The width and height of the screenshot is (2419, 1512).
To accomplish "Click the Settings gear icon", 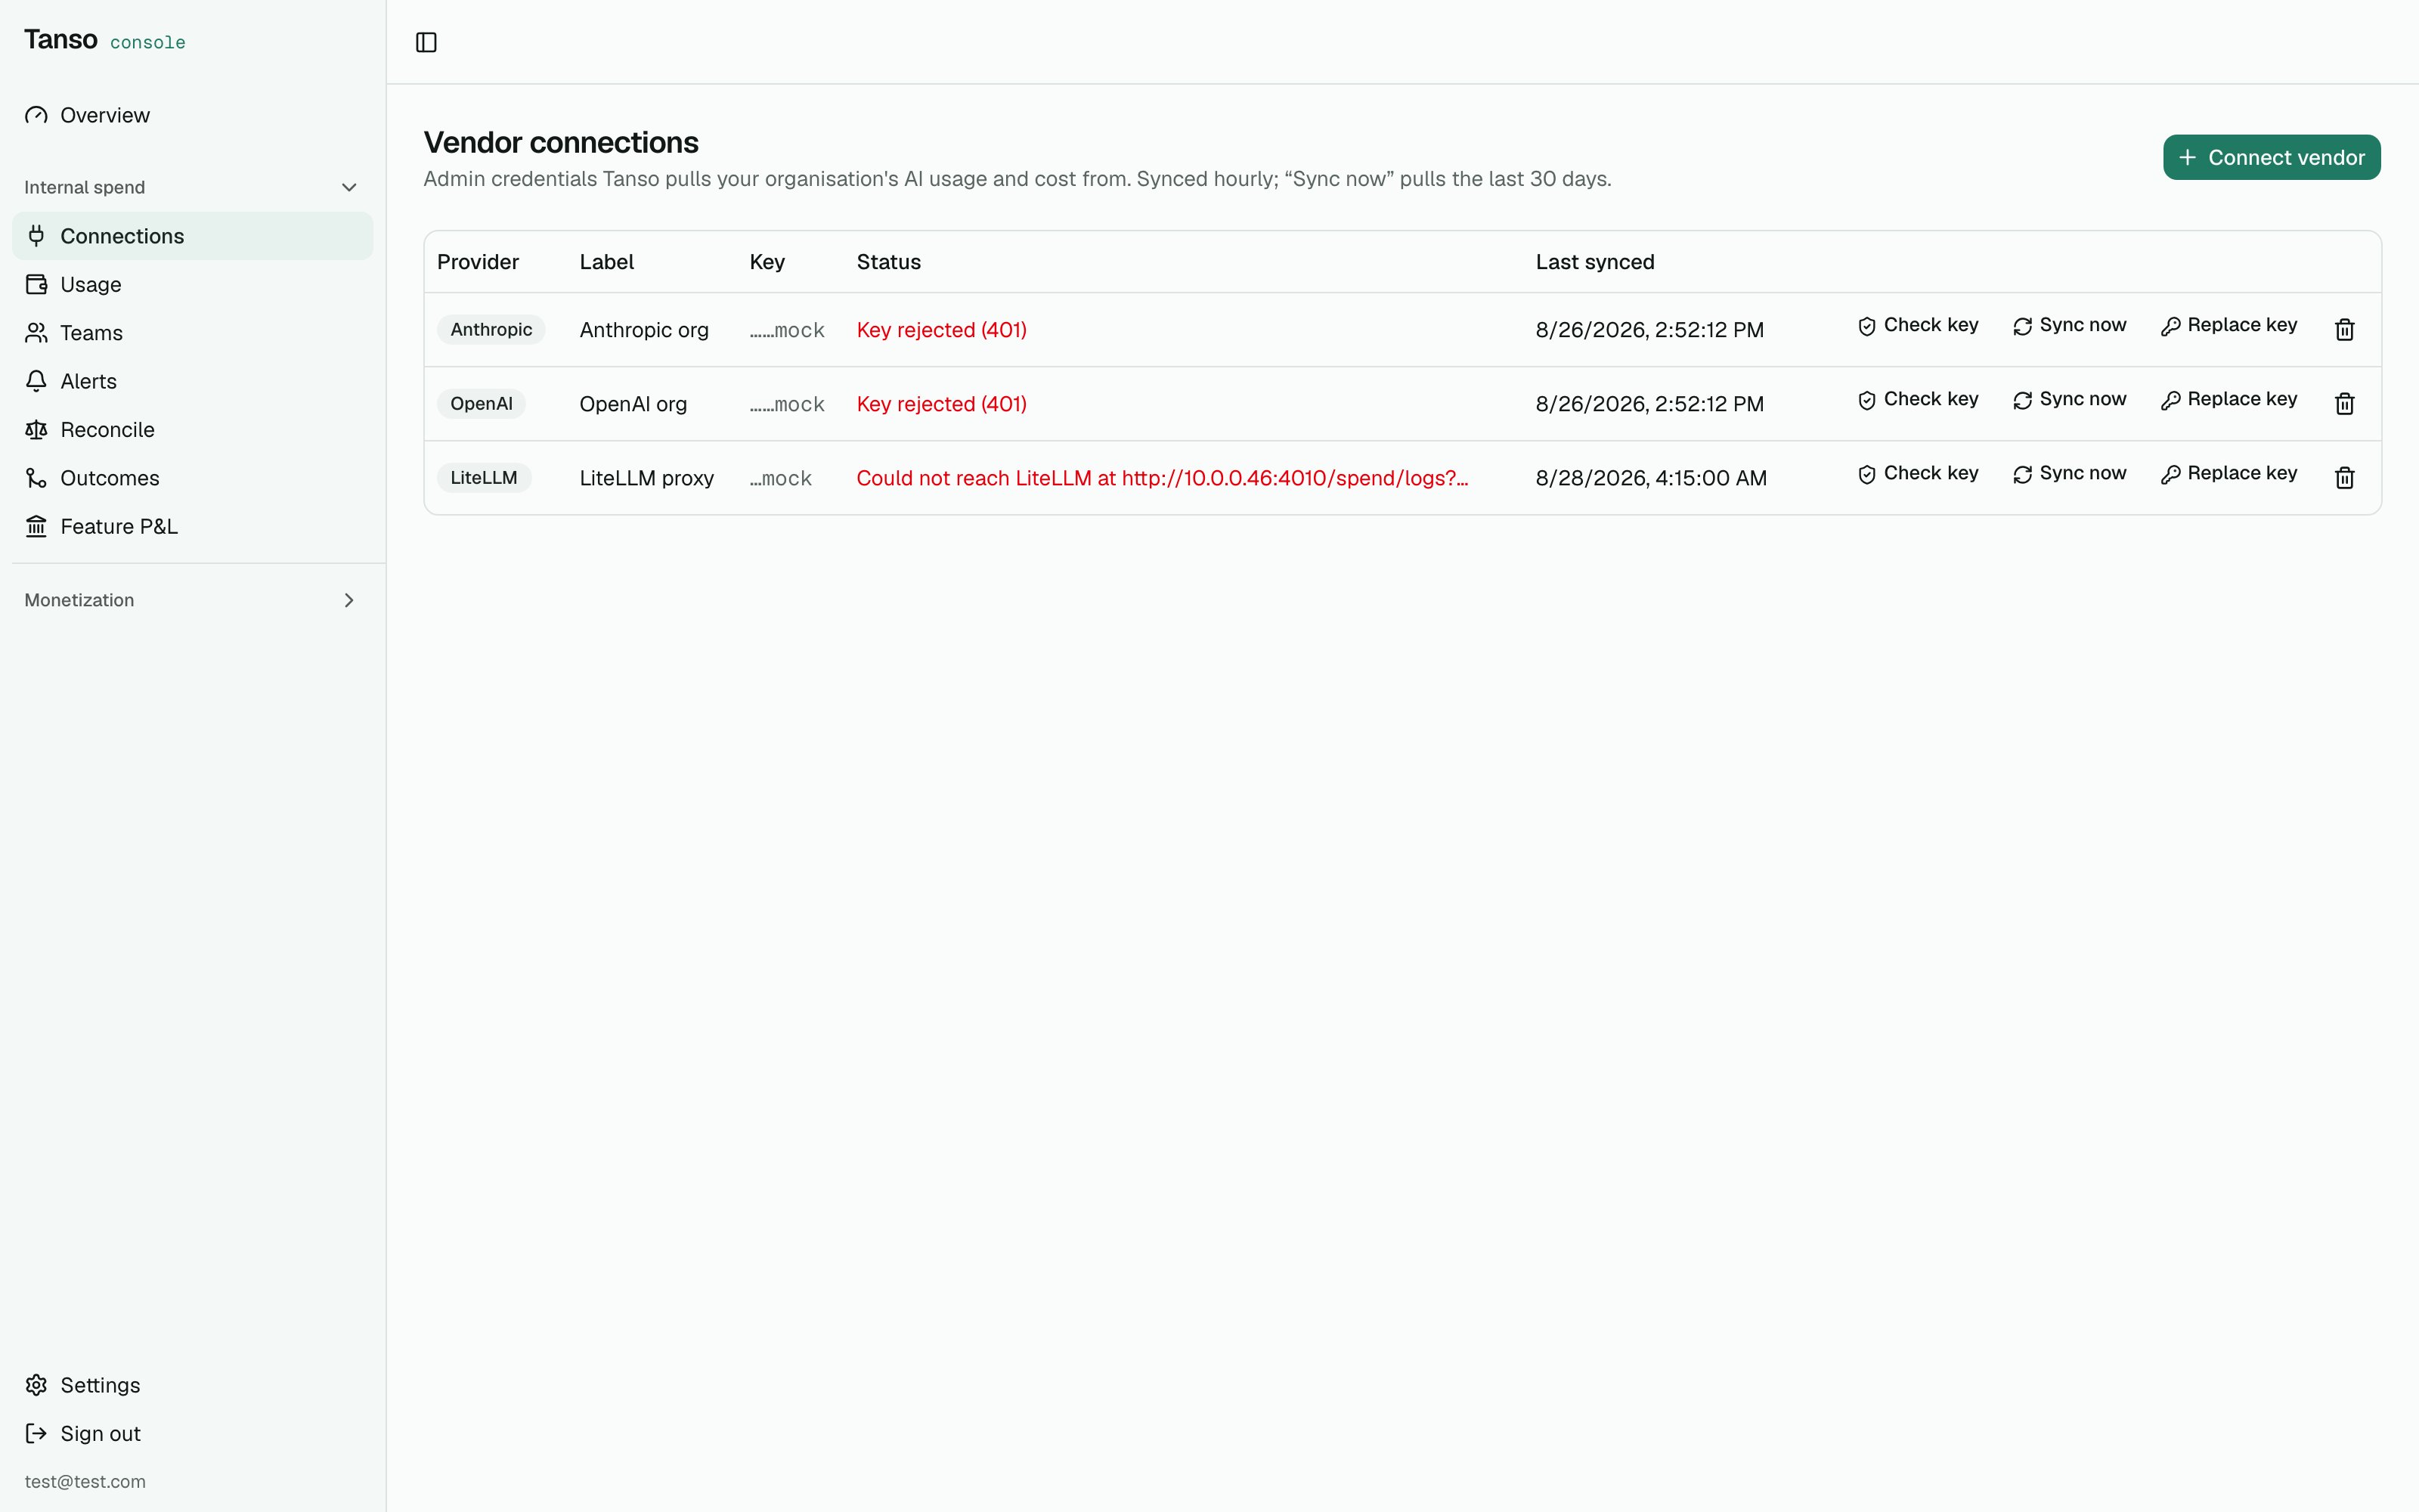I will [36, 1385].
